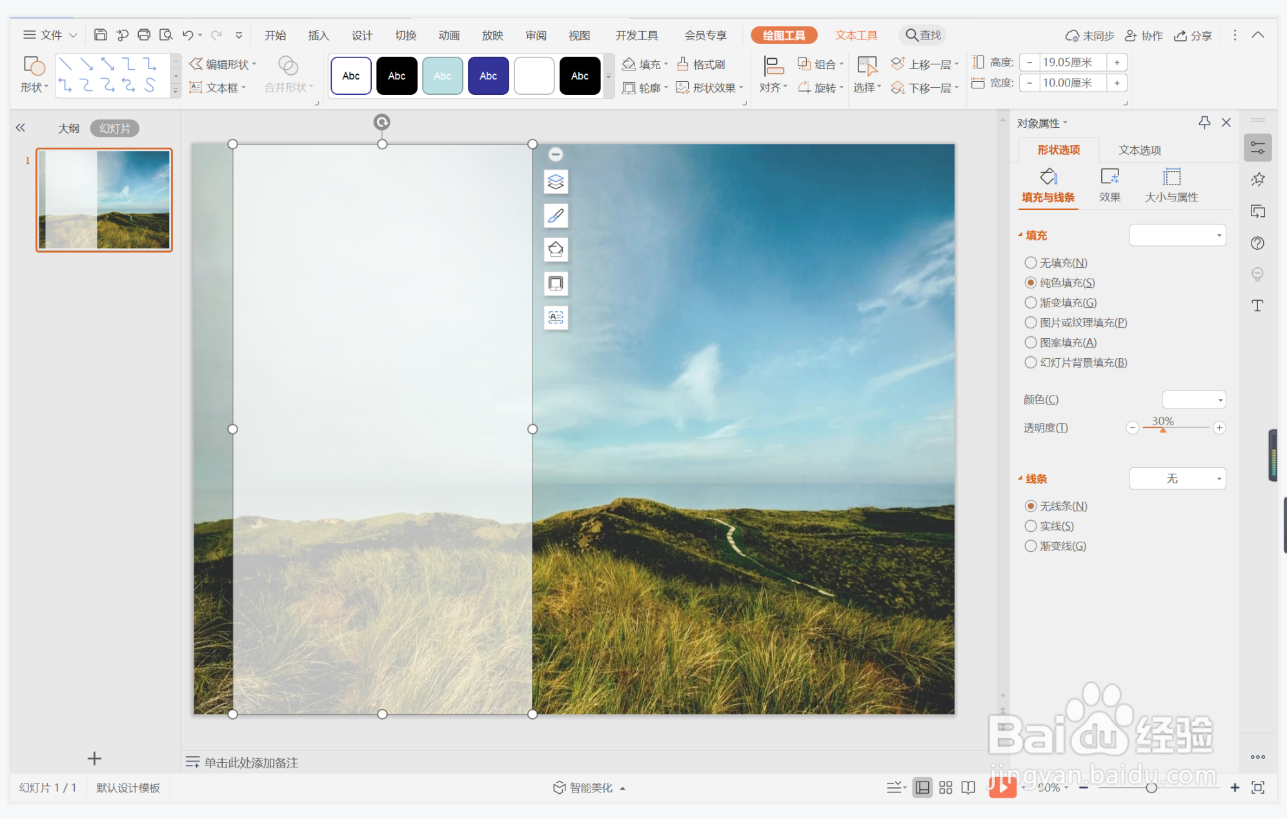Open the 颜色 color dropdown
The image size is (1287, 819).
pyautogui.click(x=1193, y=399)
